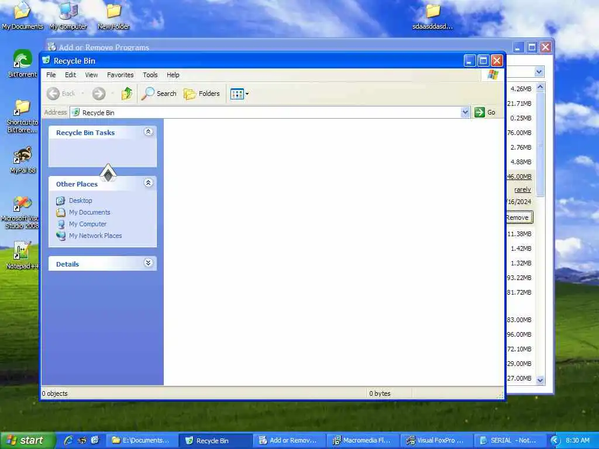599x449 pixels.
Task: Select the 76.00MB program entry
Action: point(519,133)
